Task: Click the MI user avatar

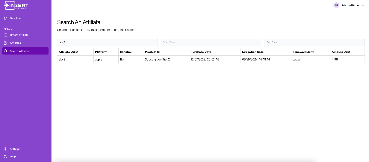Action: 336,5
